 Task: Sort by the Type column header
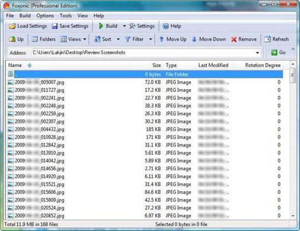179,65
